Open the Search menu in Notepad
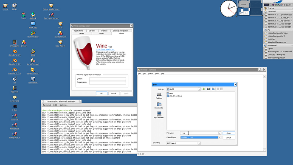The image size is (293, 165). (150, 74)
